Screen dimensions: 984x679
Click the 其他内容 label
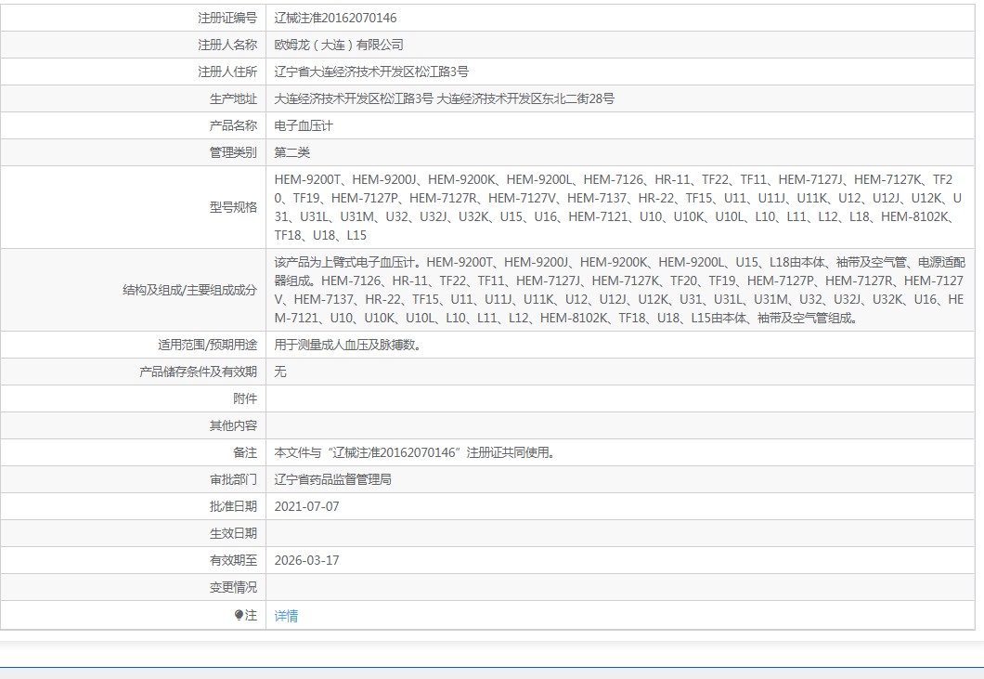point(233,425)
